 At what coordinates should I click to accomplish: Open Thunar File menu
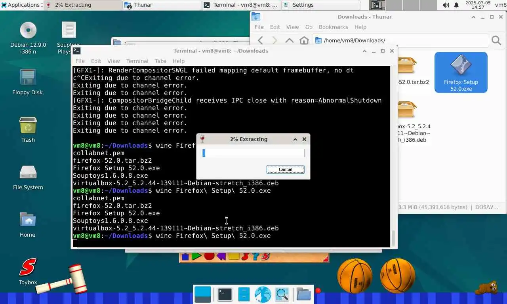pos(259,27)
